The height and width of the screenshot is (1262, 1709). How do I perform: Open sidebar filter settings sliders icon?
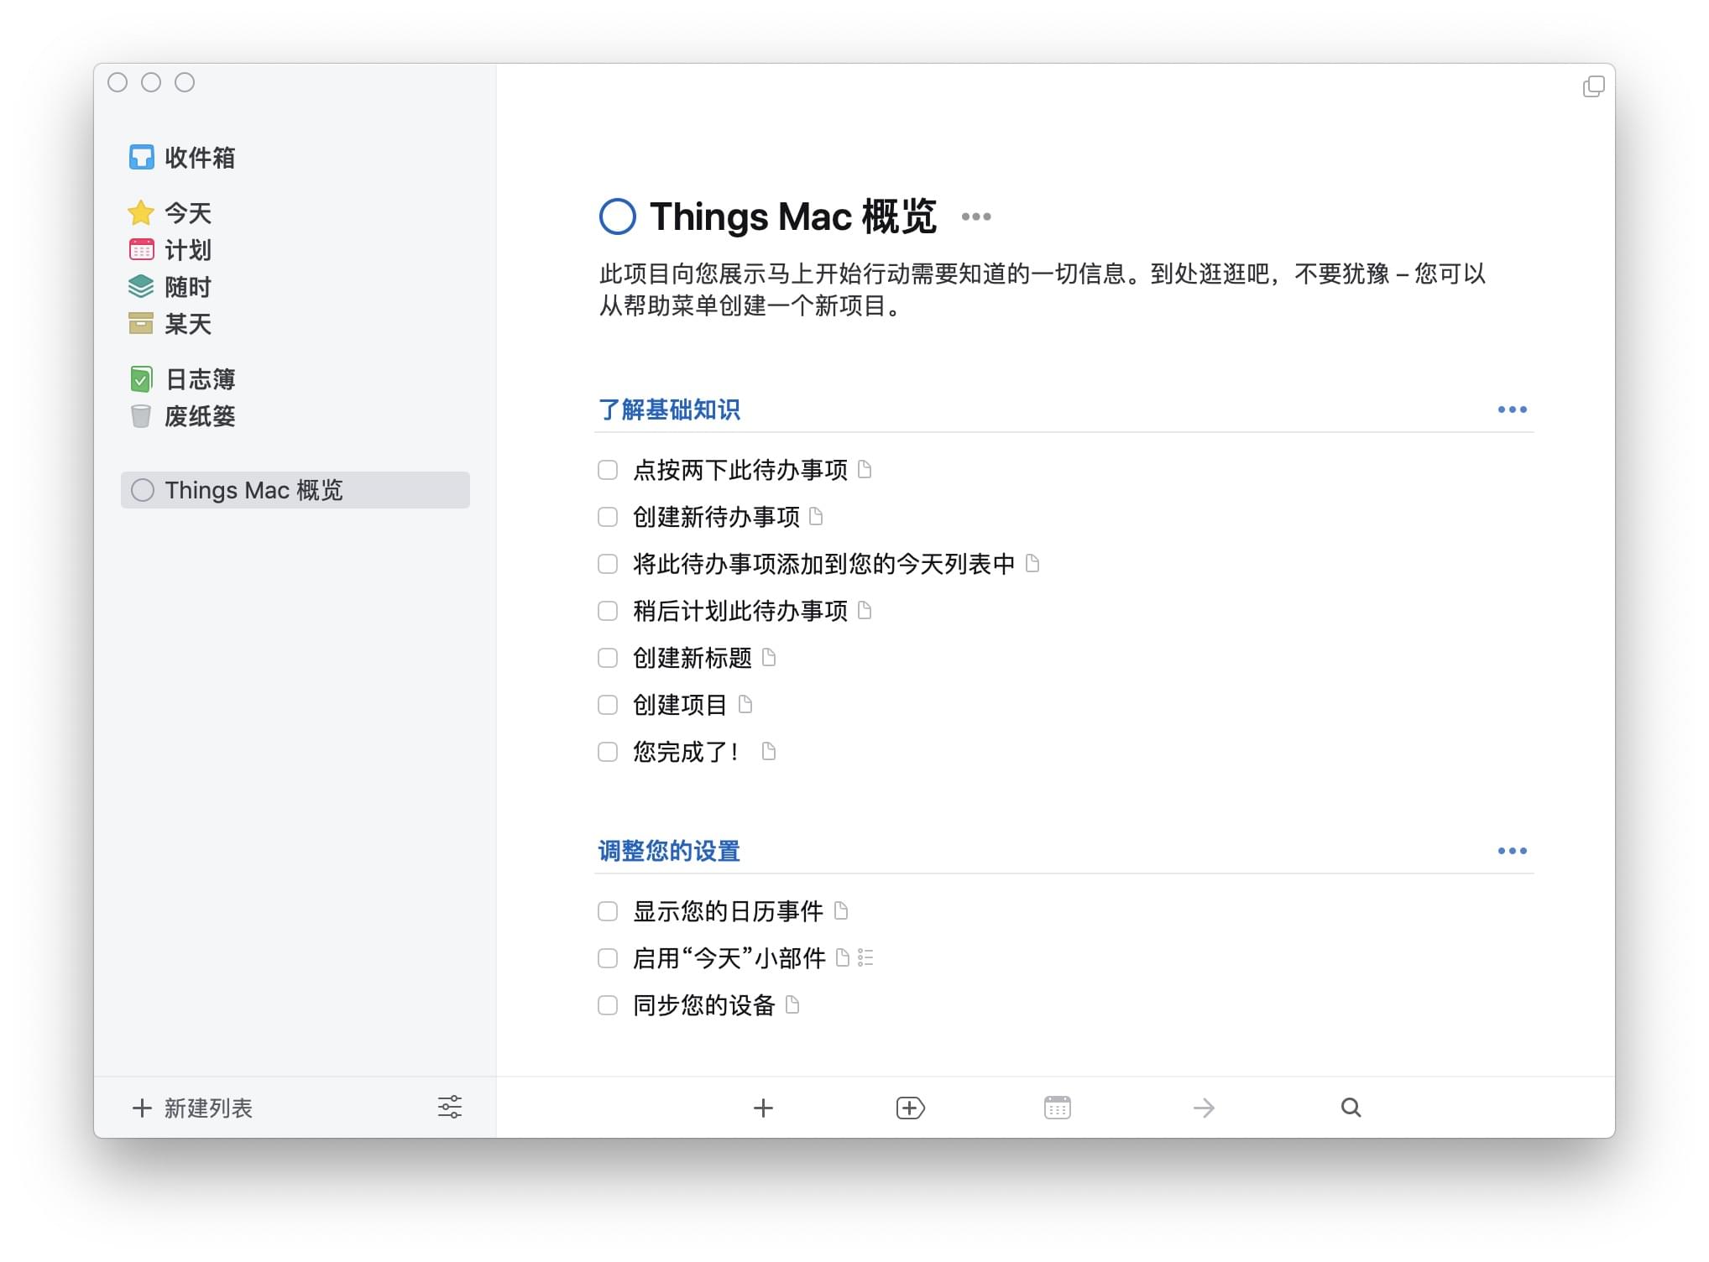[450, 1108]
